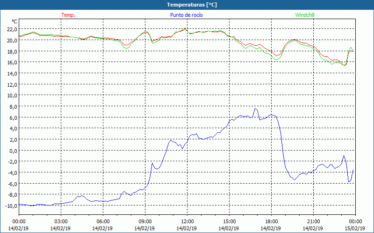The image size is (374, 233).
Task: Select the green Windchill legend label
Action: pos(305,15)
